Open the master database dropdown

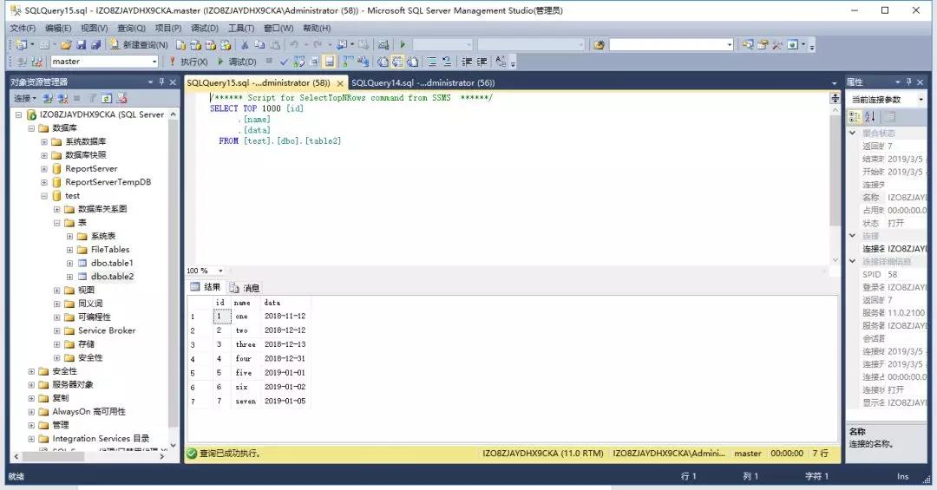point(154,62)
